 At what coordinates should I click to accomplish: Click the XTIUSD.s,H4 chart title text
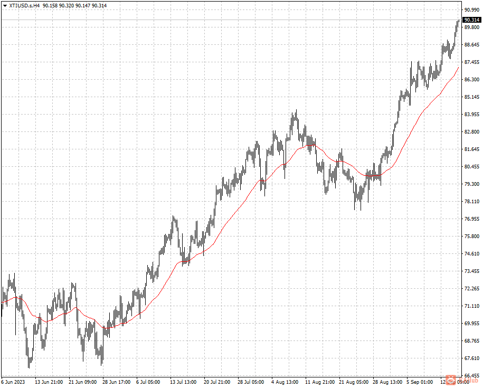[x=24, y=5]
